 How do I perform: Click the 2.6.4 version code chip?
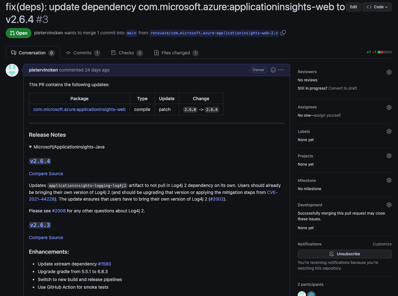[x=212, y=109]
